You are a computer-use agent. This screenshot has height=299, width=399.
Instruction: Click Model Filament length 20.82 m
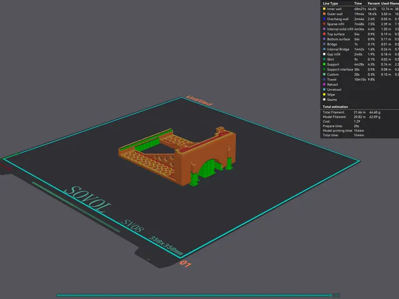click(x=360, y=117)
